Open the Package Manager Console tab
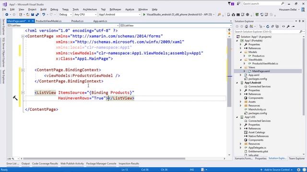 101,163
